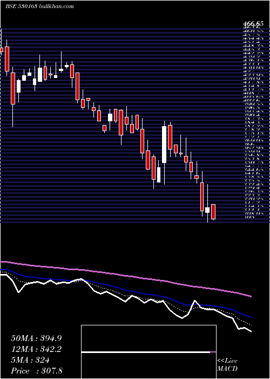Click the pink 50MA moving average line
This screenshot has height=379, width=270.
pyautogui.click(x=125, y=276)
